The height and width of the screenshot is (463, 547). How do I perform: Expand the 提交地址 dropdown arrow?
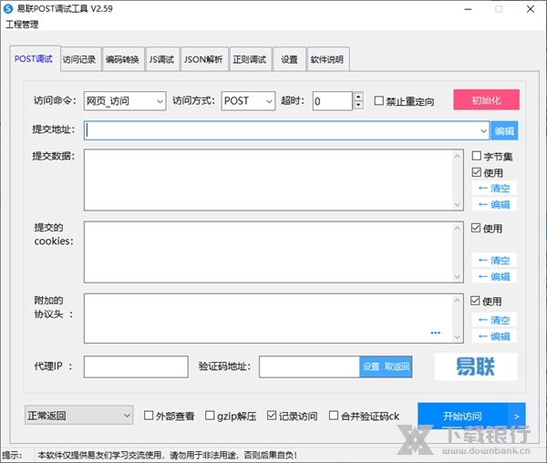pos(483,131)
